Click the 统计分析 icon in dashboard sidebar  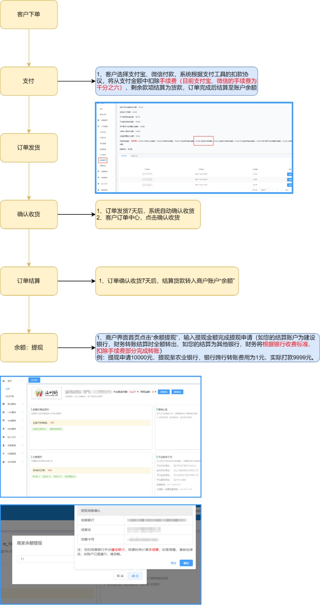tap(3, 437)
